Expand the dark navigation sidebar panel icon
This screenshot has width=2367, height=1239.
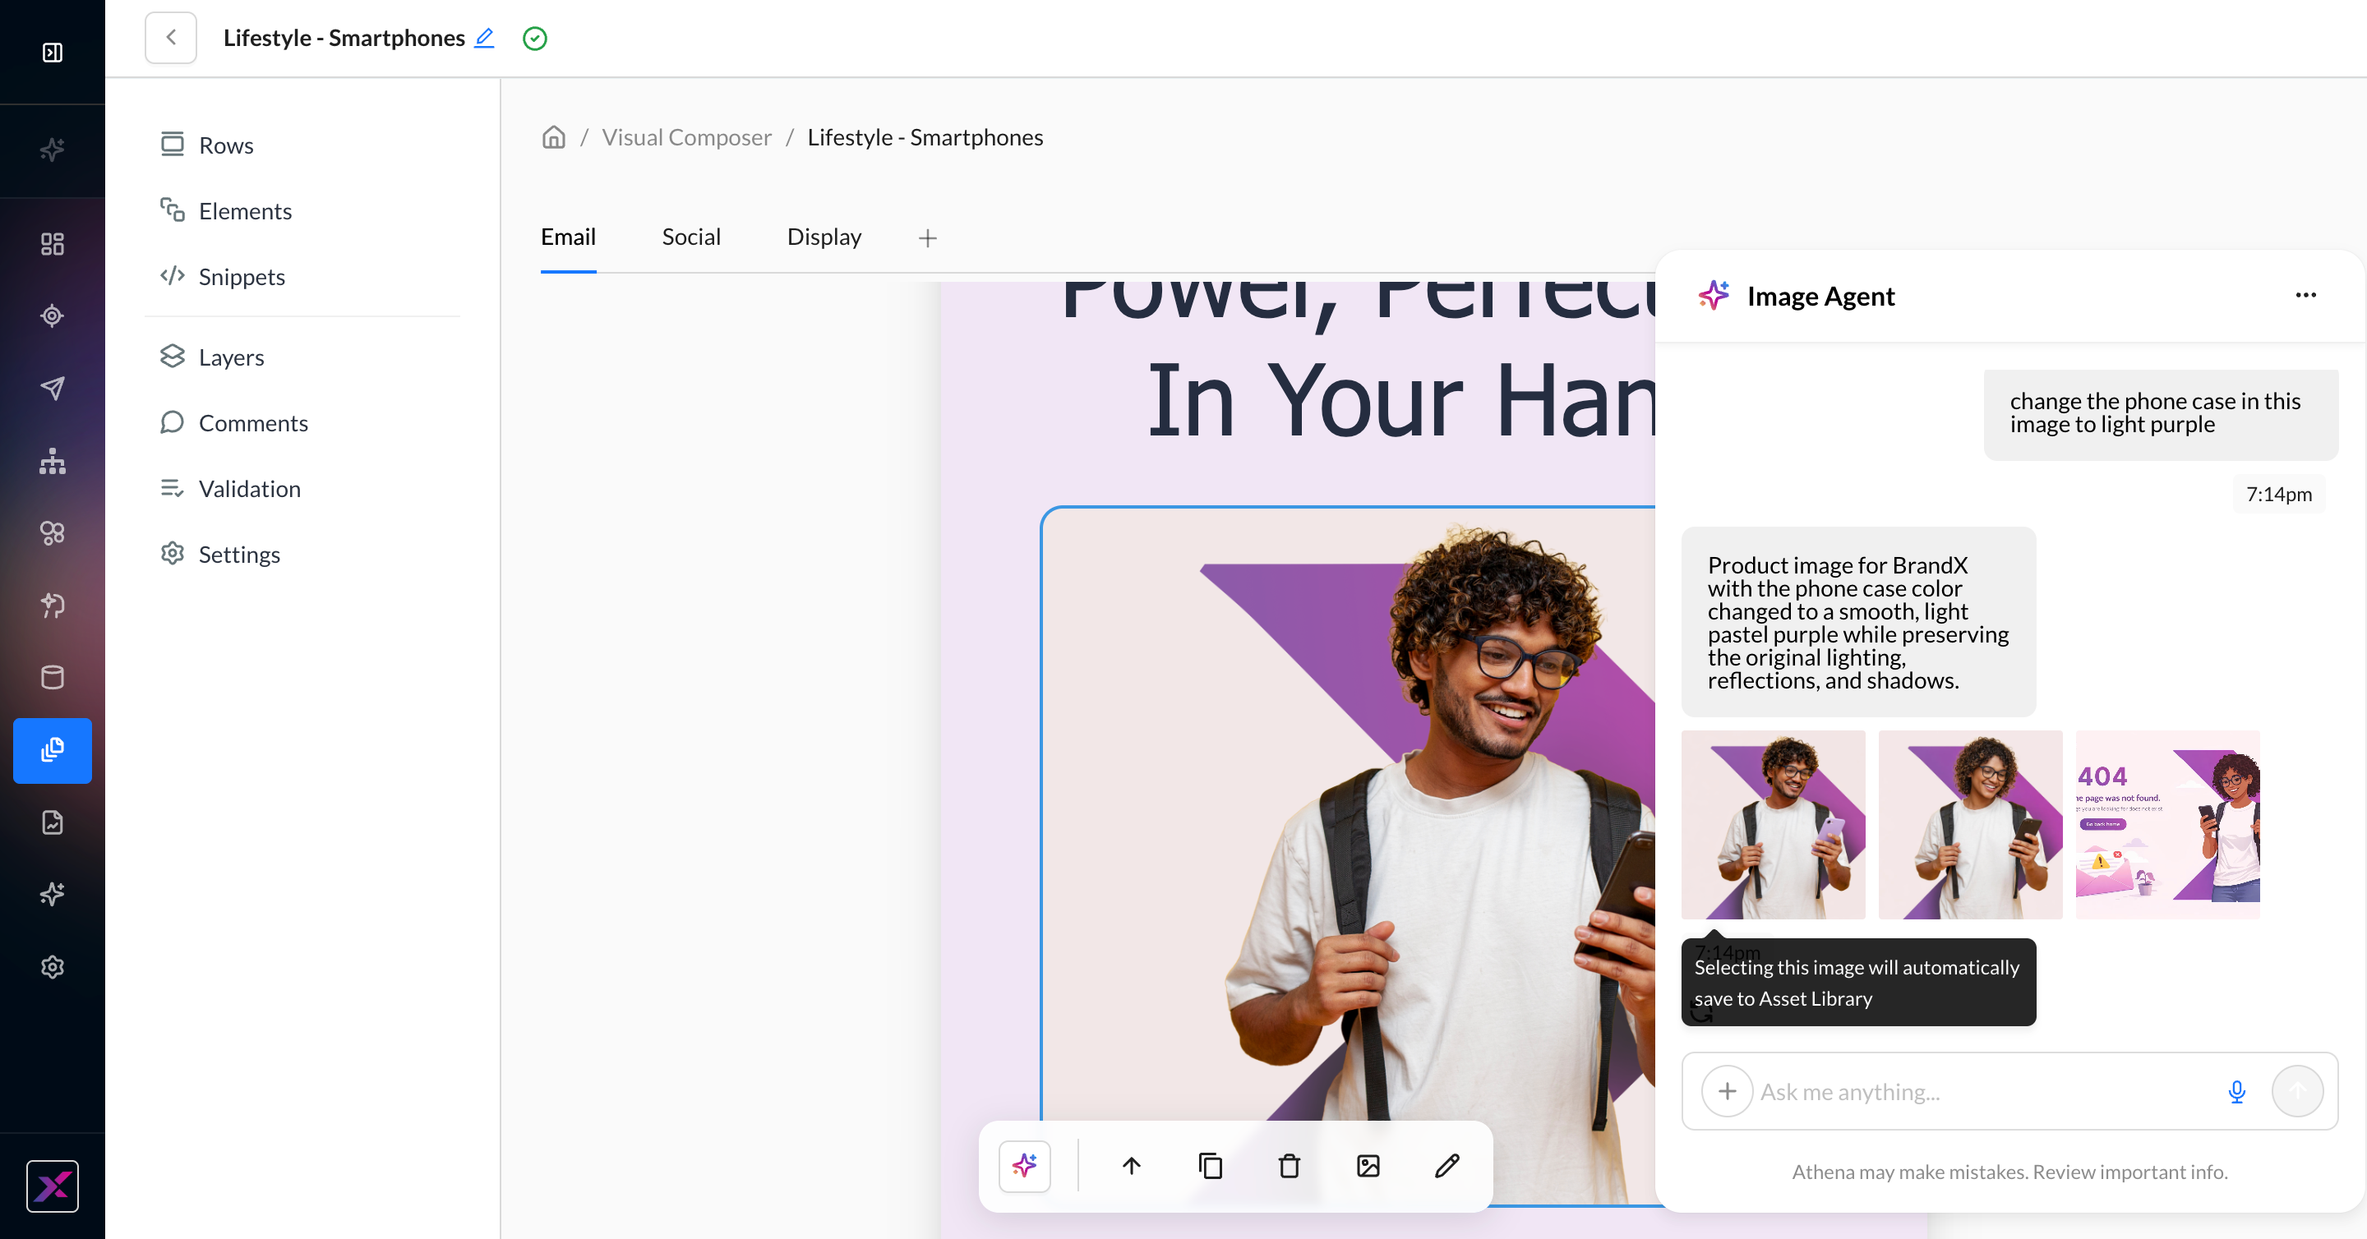53,53
